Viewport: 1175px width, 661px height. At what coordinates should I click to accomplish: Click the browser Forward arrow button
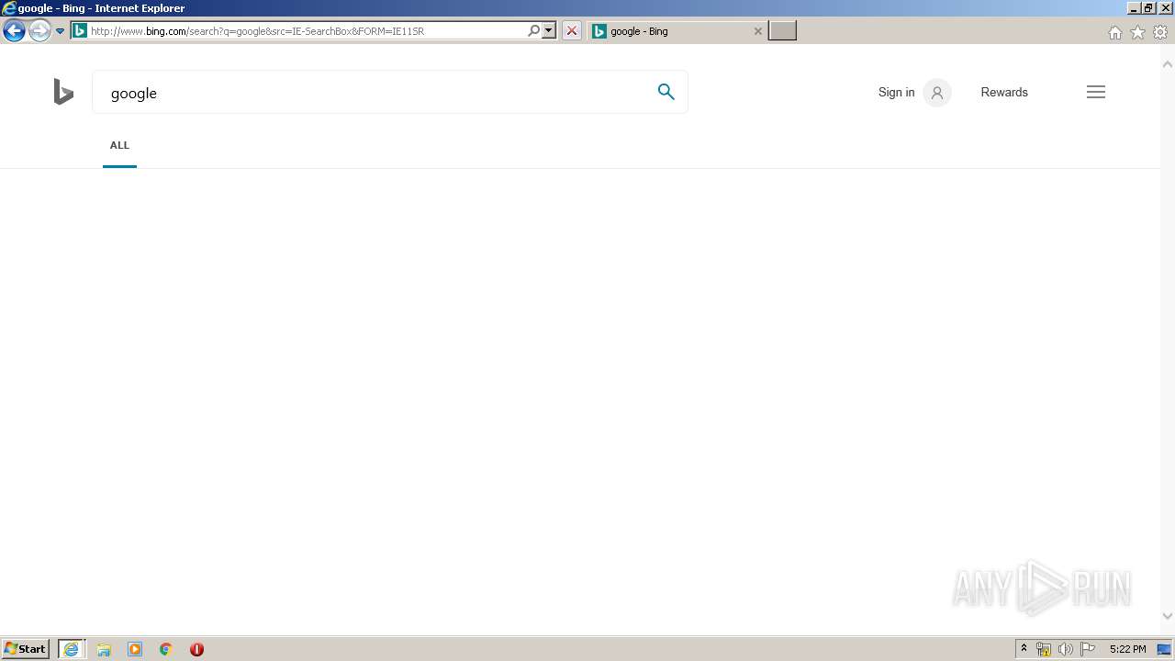pos(39,31)
